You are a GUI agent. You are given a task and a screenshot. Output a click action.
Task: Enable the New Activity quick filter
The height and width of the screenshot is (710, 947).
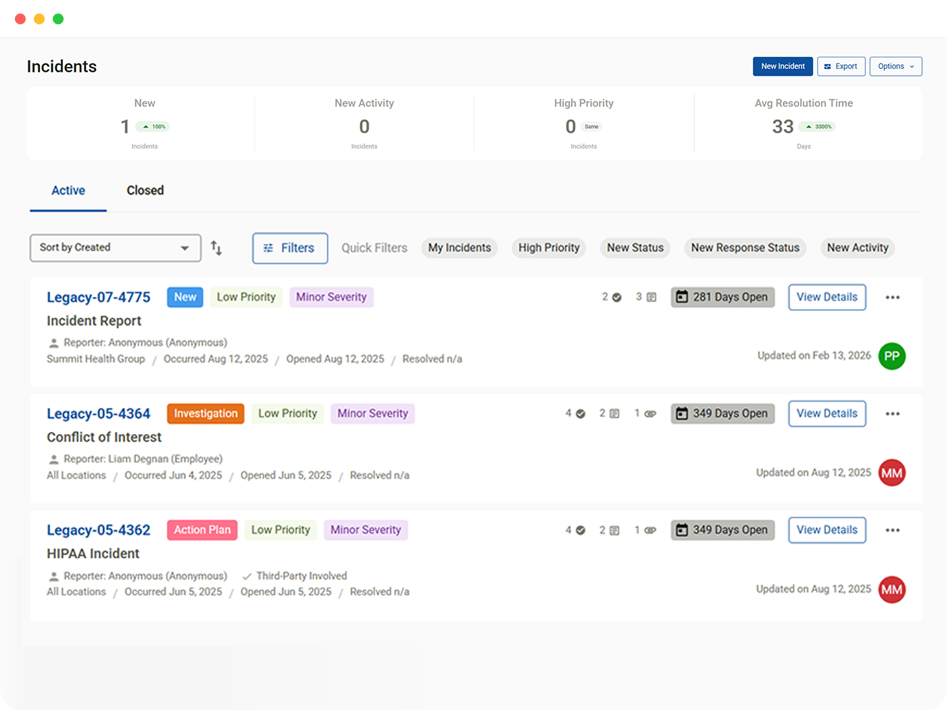pyautogui.click(x=857, y=248)
